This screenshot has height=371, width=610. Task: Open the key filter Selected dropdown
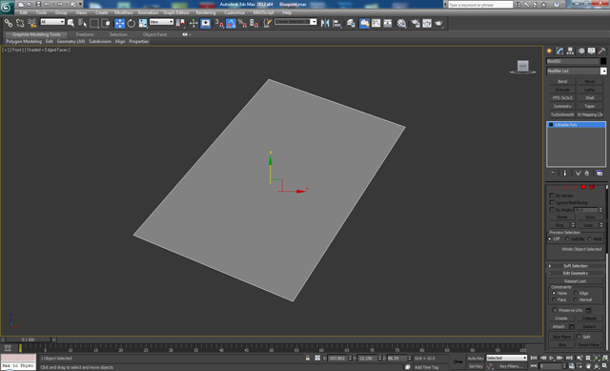[x=506, y=358]
